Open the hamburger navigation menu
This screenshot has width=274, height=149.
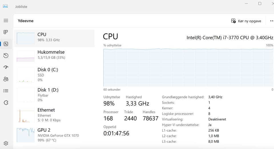pyautogui.click(x=6, y=20)
